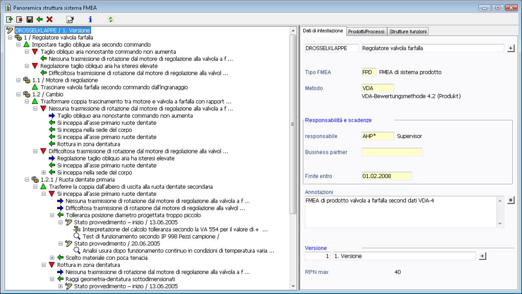Screen dimensions: 522x294
Task: Select Raggi geometria-dentatura sottodimensionati row
Action: [120, 279]
